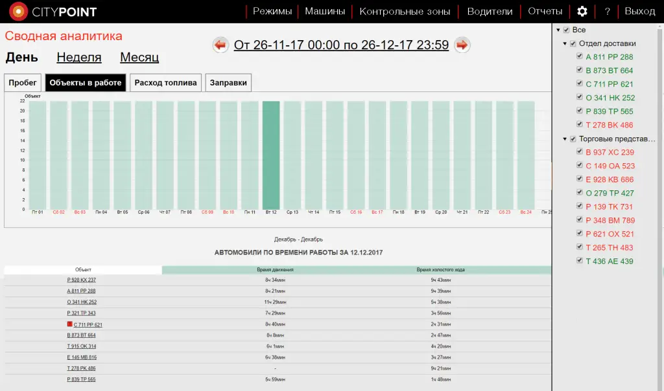This screenshot has width=664, height=391.
Task: Collapse the Все tree node
Action: 559,29
